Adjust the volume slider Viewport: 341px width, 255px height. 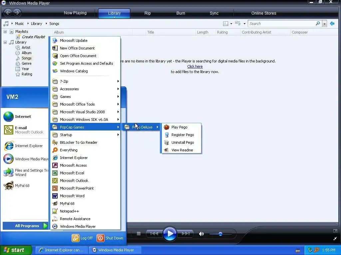pos(220,234)
